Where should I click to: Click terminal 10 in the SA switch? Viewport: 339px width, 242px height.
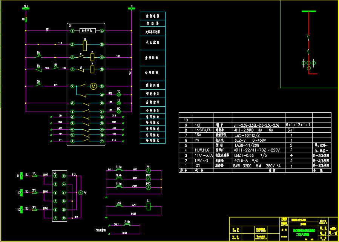click(x=64, y=210)
